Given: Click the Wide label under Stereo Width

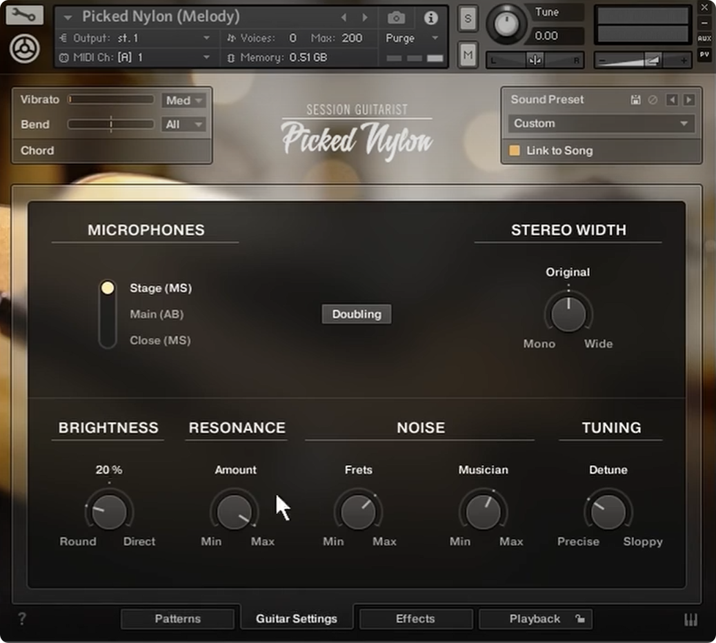Looking at the screenshot, I should click(598, 344).
